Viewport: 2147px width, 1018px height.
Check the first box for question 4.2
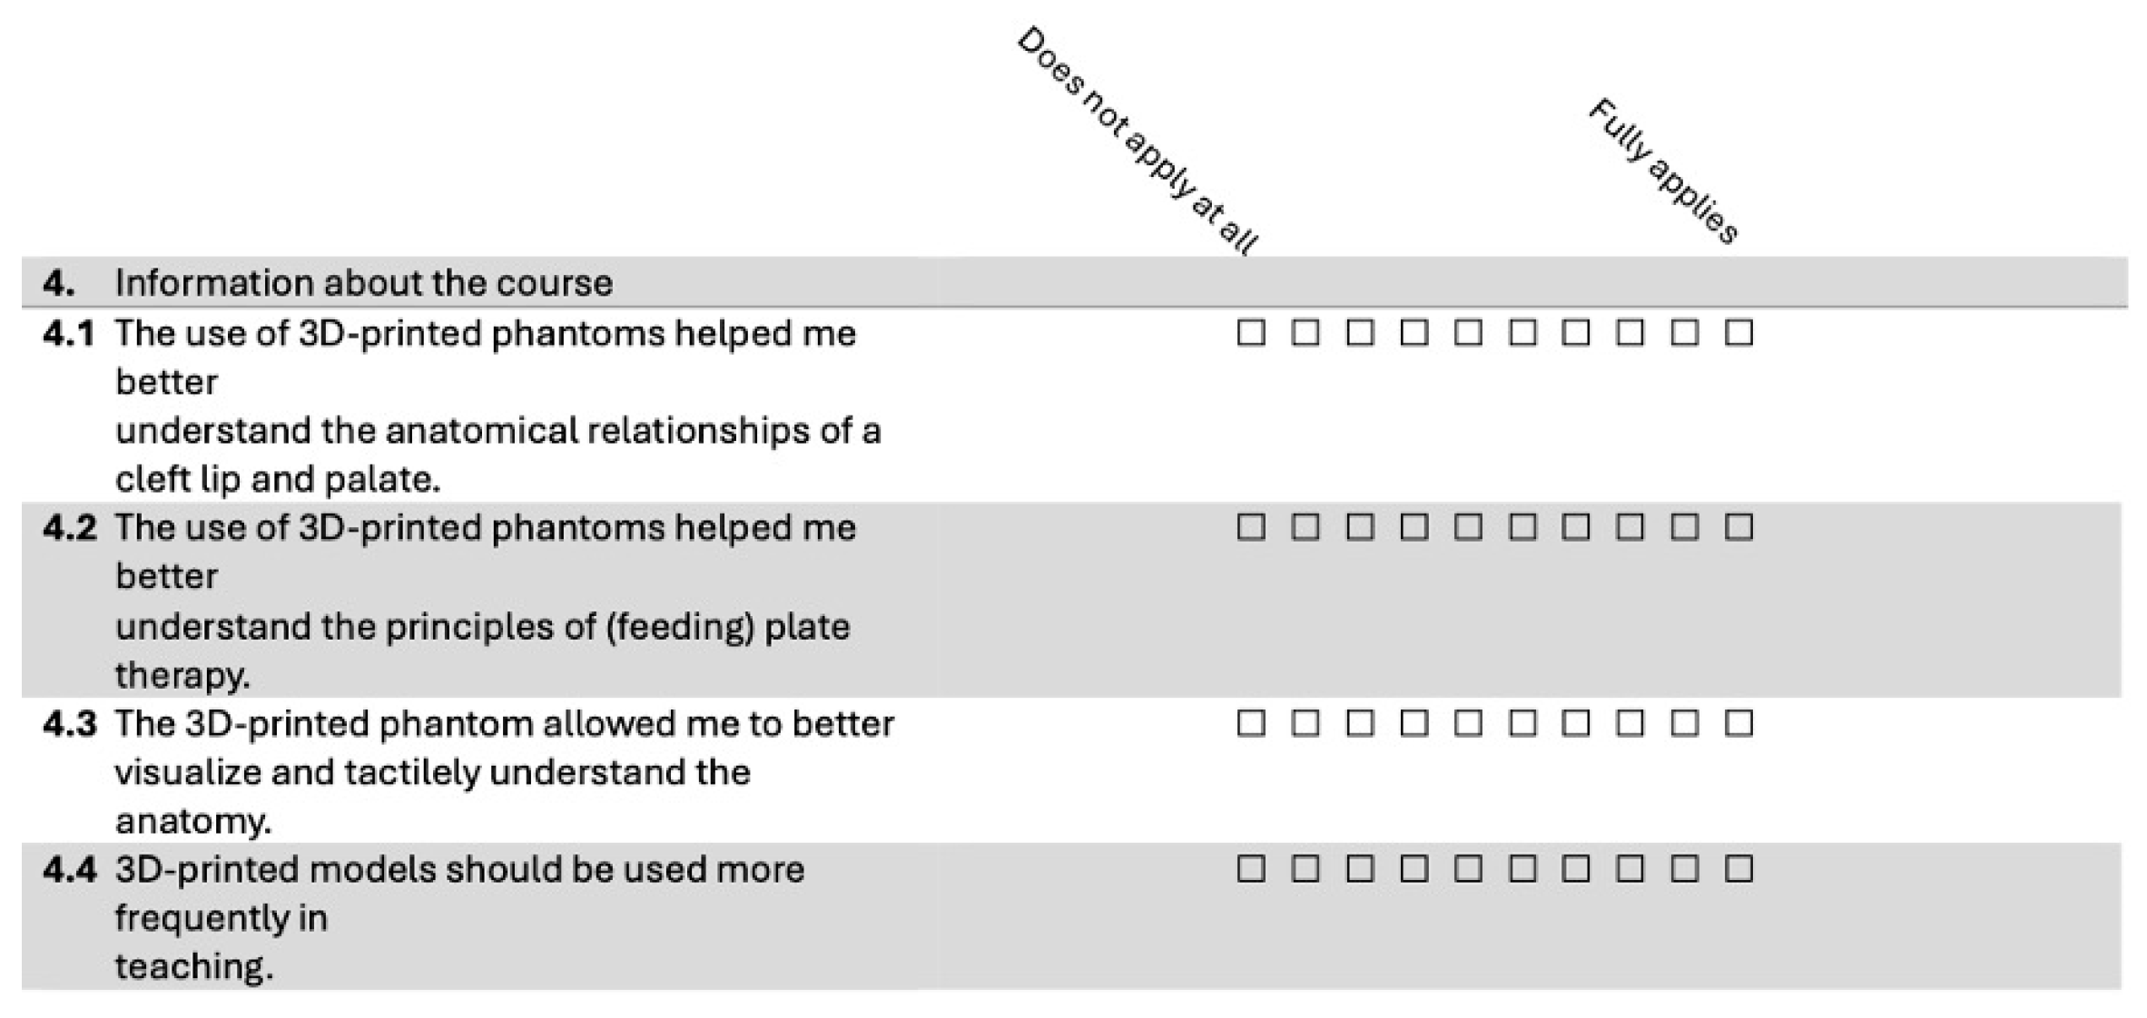click(1251, 527)
